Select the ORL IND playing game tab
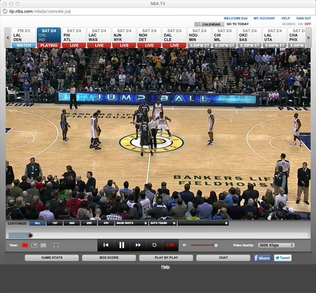Viewport: 316px width, 293px height. click(x=49, y=38)
